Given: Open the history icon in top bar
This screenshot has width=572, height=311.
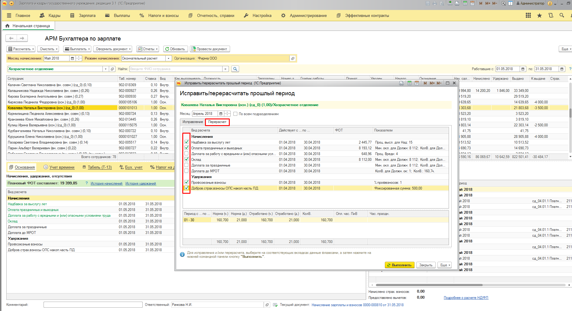Looking at the screenshot, I should tap(551, 15).
